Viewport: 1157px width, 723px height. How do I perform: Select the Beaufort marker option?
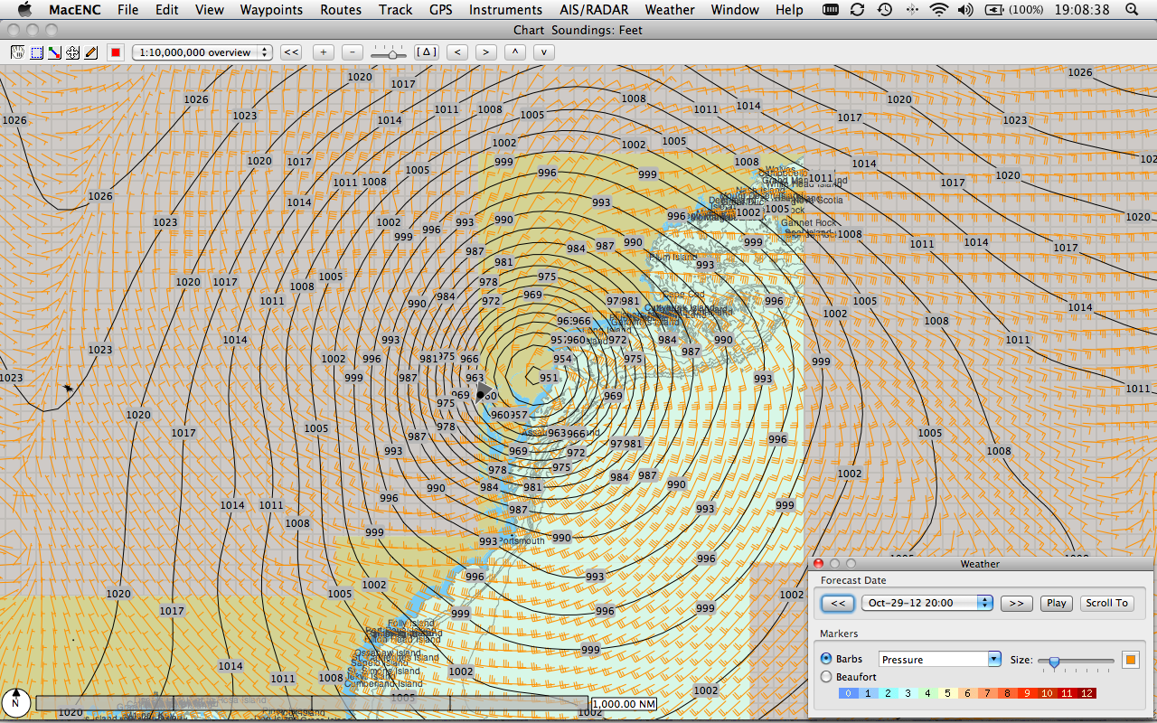826,677
